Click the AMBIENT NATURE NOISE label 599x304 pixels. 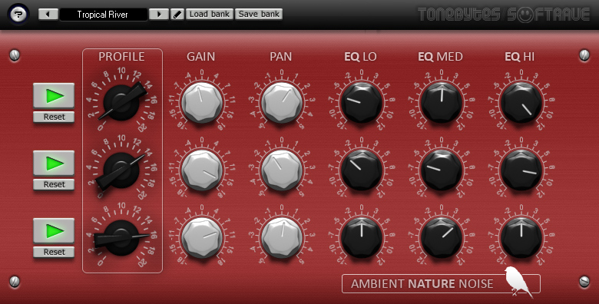[x=422, y=284]
